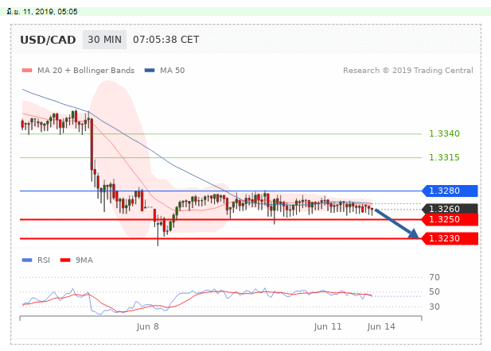The height and width of the screenshot is (351, 491).
Task: Click the Jun 11 date axis label
Action: coord(328,326)
